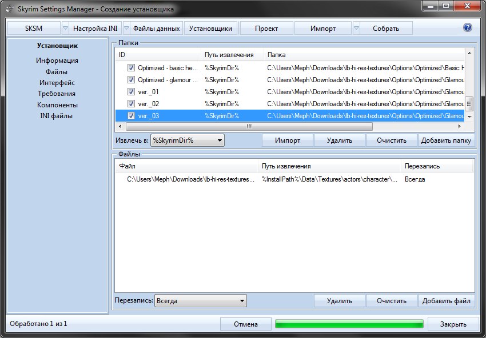Maximize the Skyrim Settings Manager window
This screenshot has height=338, width=486.
click(446, 6)
